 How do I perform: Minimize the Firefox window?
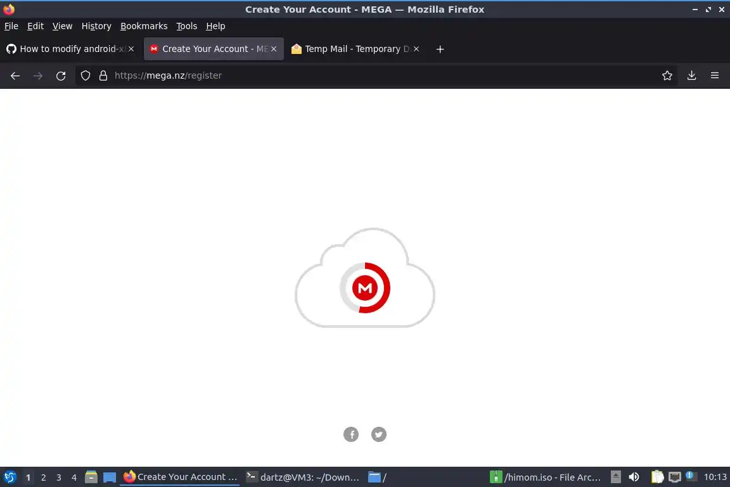tap(695, 10)
